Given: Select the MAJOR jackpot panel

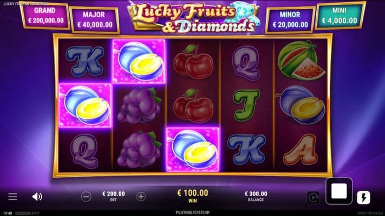Looking at the screenshot, I should (95, 20).
